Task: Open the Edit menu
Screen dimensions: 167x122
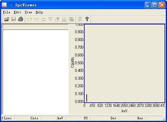Action: tap(17, 12)
